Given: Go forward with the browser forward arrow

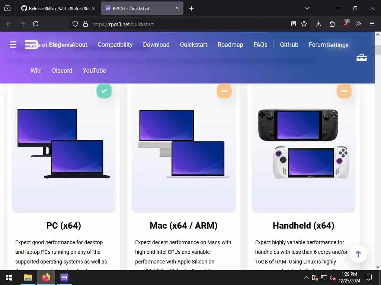Looking at the screenshot, I should point(22,24).
